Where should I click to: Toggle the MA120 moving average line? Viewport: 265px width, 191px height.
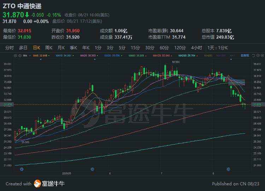(163, 56)
